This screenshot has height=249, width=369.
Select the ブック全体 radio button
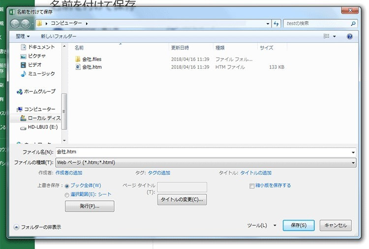pyautogui.click(x=67, y=186)
